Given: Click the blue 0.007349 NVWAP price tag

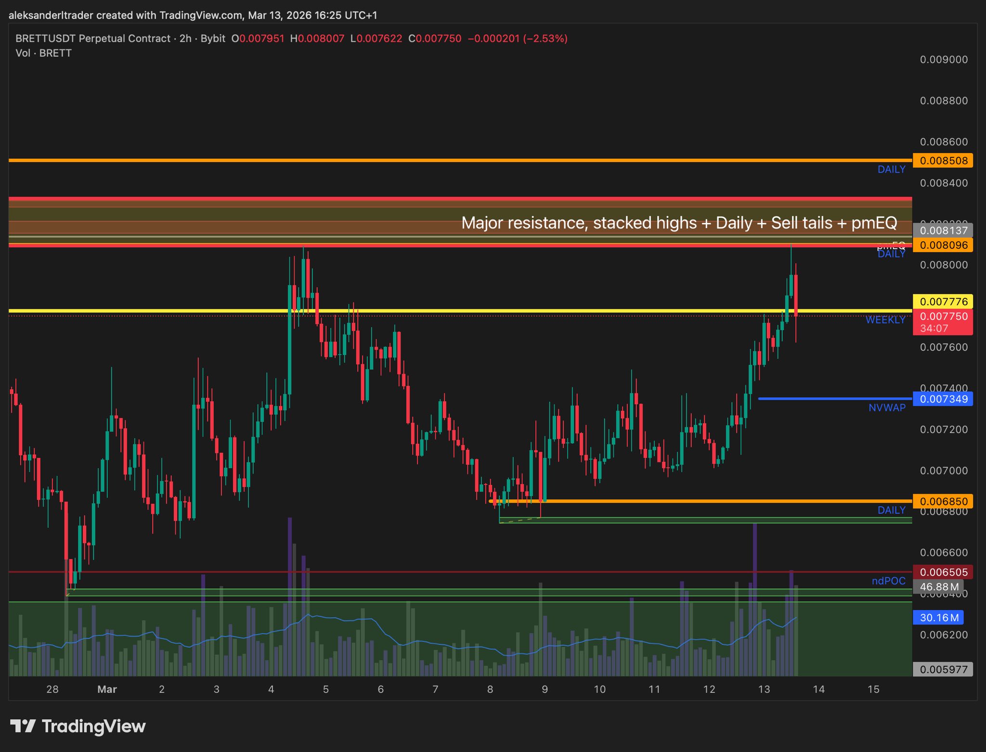Looking at the screenshot, I should click(x=943, y=399).
